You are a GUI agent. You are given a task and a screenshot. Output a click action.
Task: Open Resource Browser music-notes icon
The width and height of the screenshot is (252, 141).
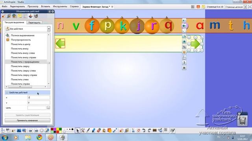[x=9, y=16]
